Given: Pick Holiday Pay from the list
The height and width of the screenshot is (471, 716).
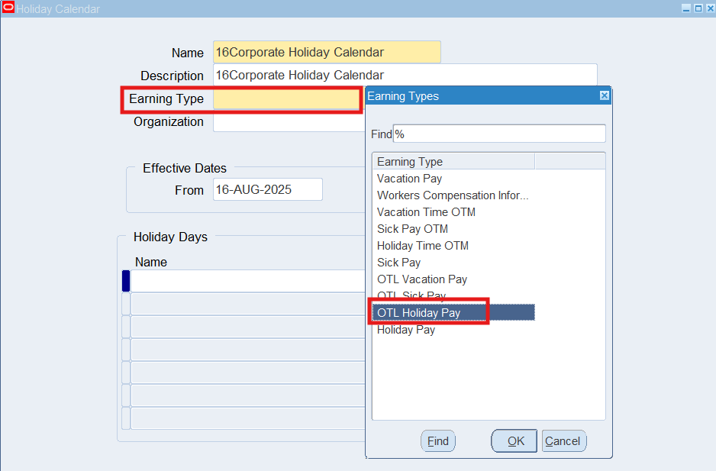Looking at the screenshot, I should (406, 330).
